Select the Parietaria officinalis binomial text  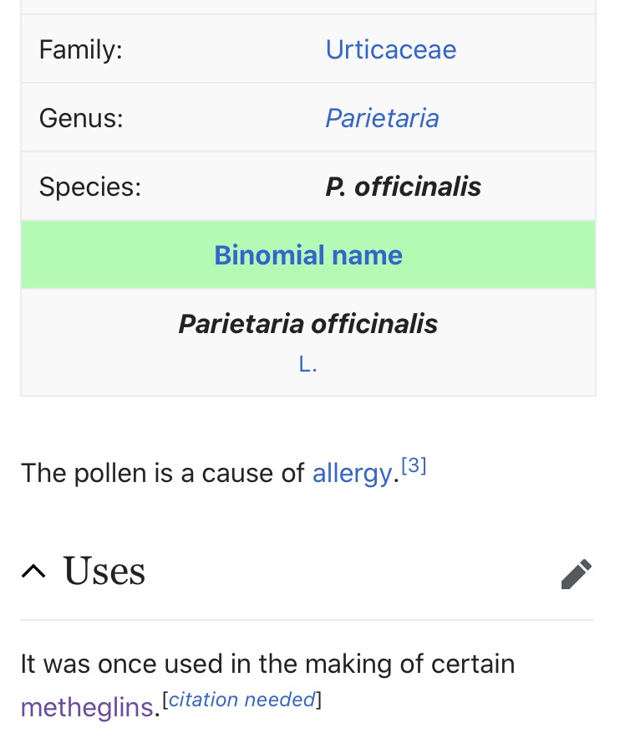coord(308,324)
